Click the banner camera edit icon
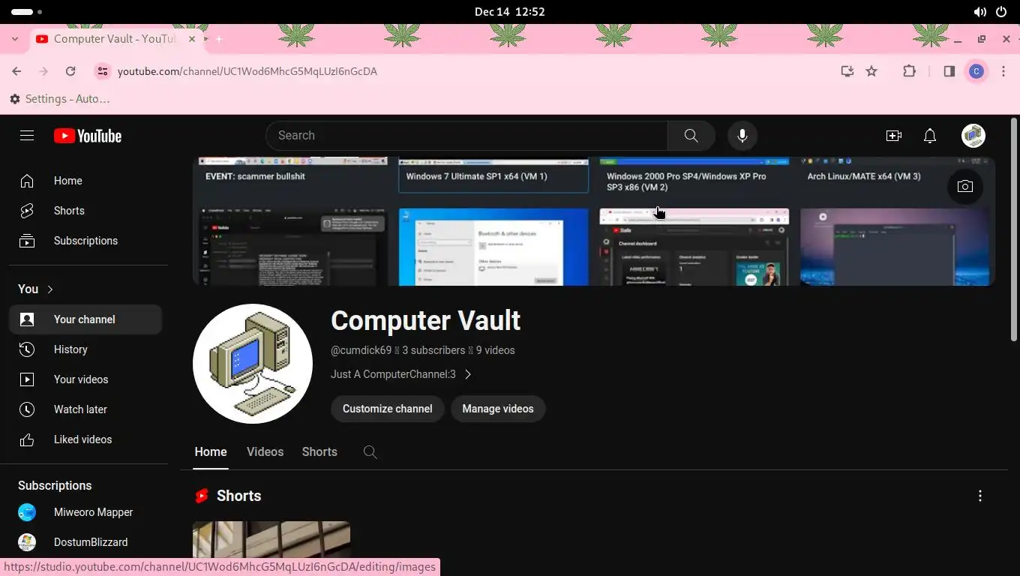The height and width of the screenshot is (576, 1020). click(965, 187)
